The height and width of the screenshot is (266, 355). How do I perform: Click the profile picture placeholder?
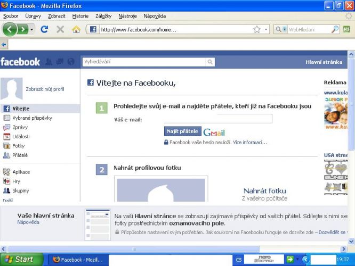pyautogui.click(x=12, y=89)
